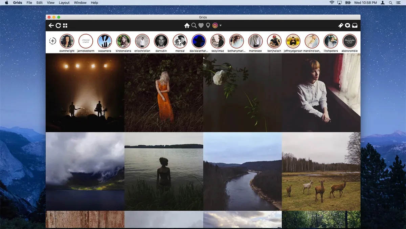Open the View menu in menu bar
This screenshot has width=406, height=229.
click(50, 3)
